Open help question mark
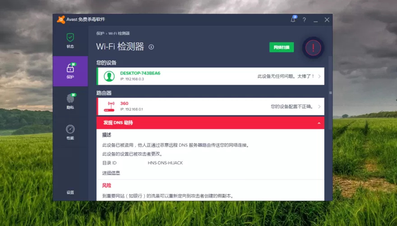This screenshot has width=397, height=226. pos(304,20)
